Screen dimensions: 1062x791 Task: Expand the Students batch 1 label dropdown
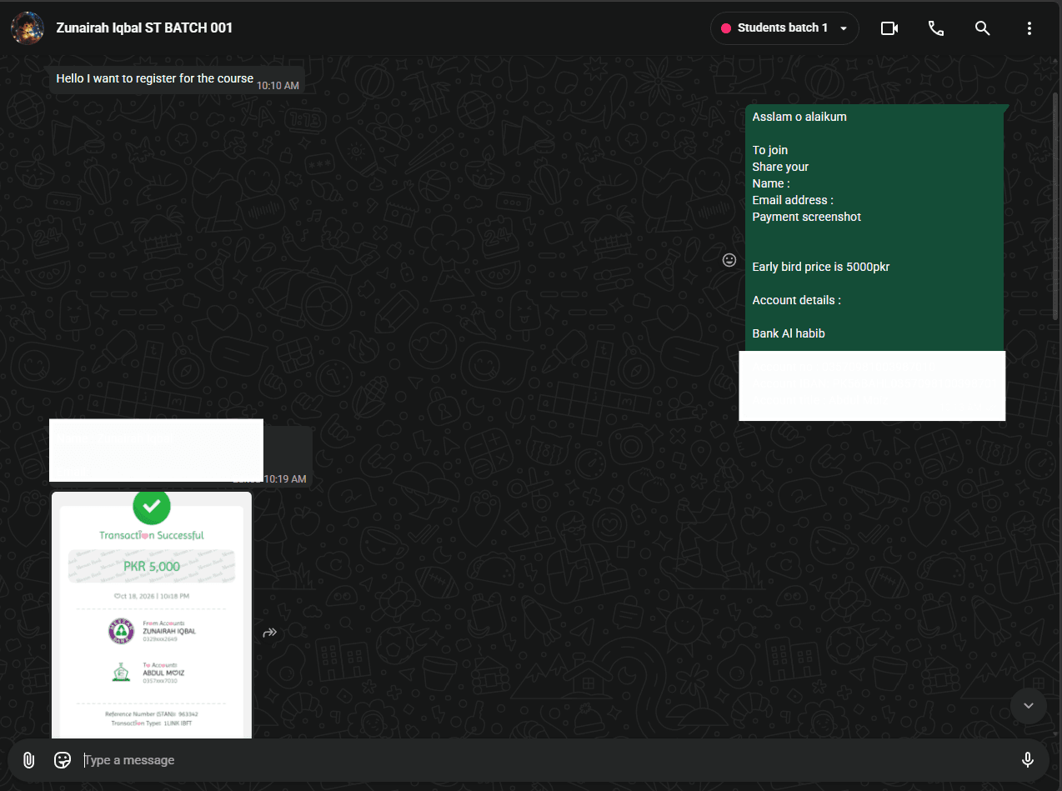pyautogui.click(x=784, y=28)
